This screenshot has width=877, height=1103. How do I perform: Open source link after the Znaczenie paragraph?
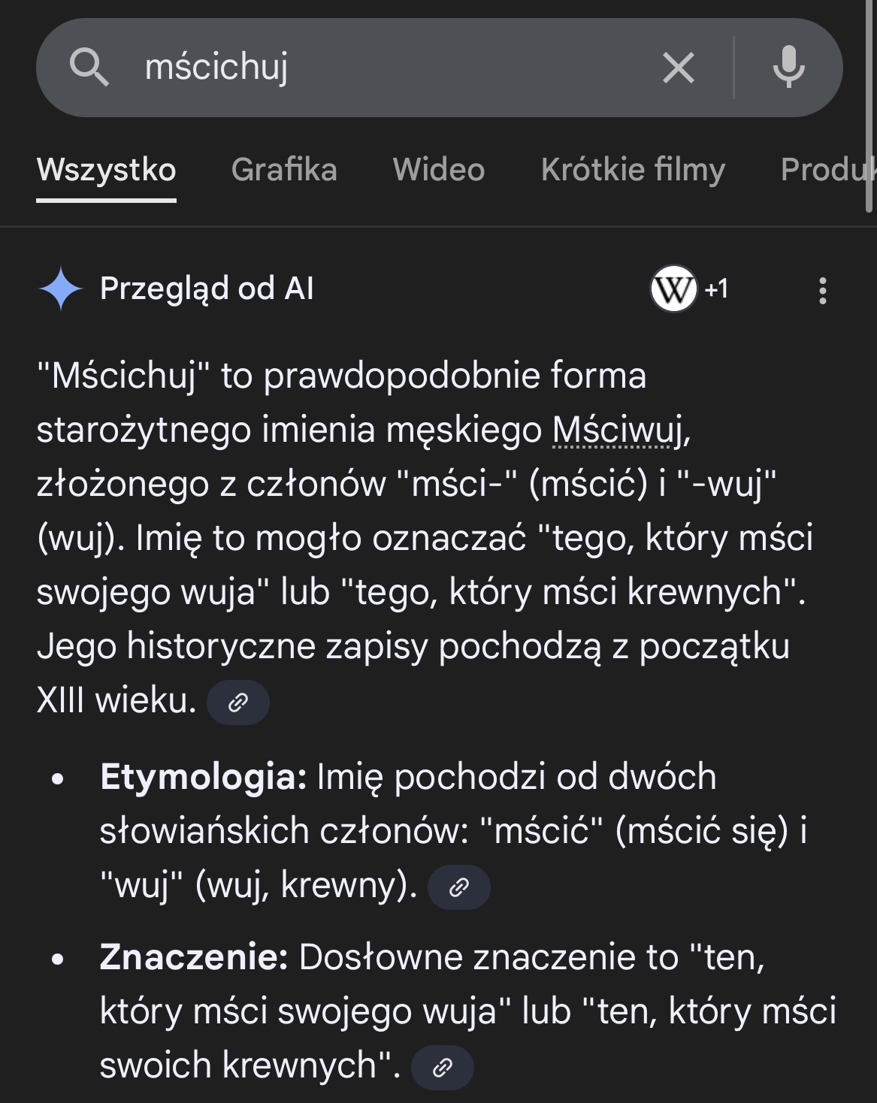[443, 1067]
